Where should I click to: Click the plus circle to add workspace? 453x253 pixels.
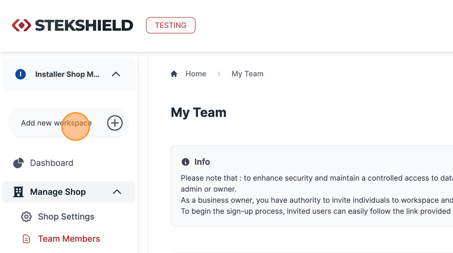tap(115, 123)
